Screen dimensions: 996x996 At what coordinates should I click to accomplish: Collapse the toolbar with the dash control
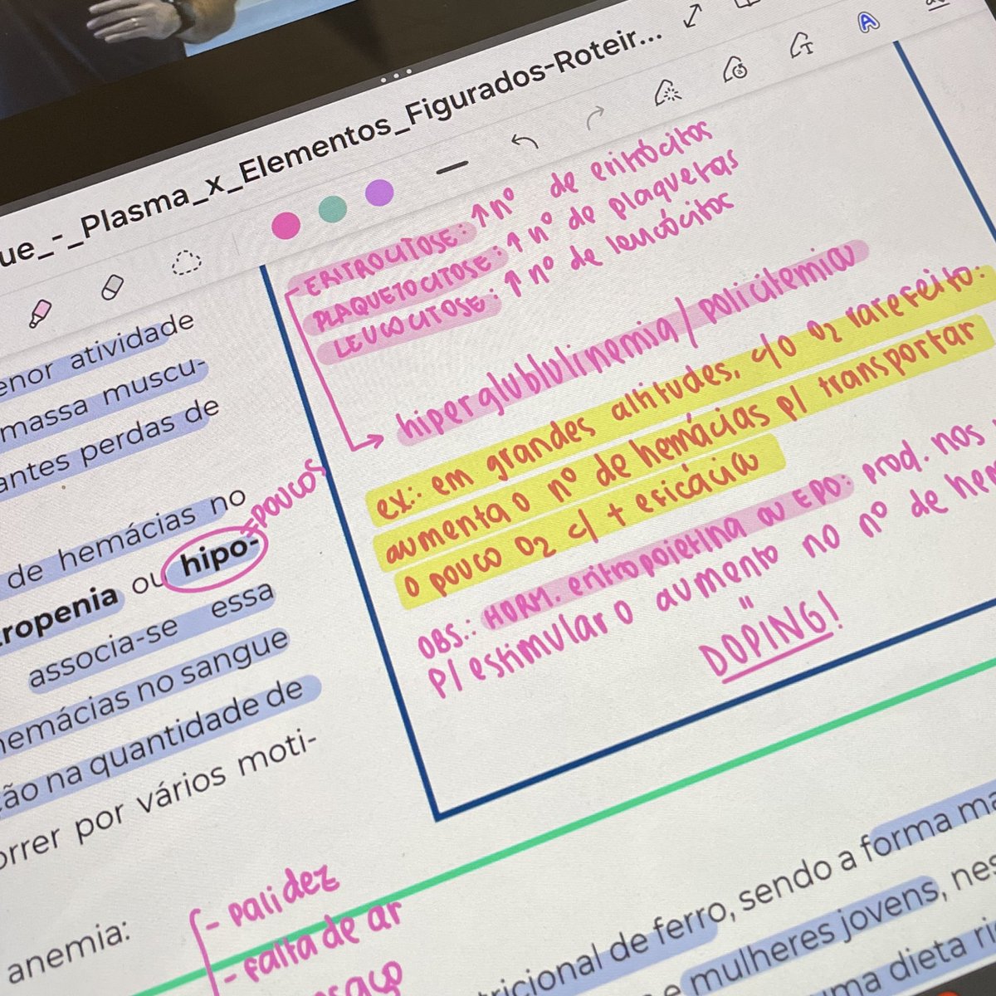[451, 166]
